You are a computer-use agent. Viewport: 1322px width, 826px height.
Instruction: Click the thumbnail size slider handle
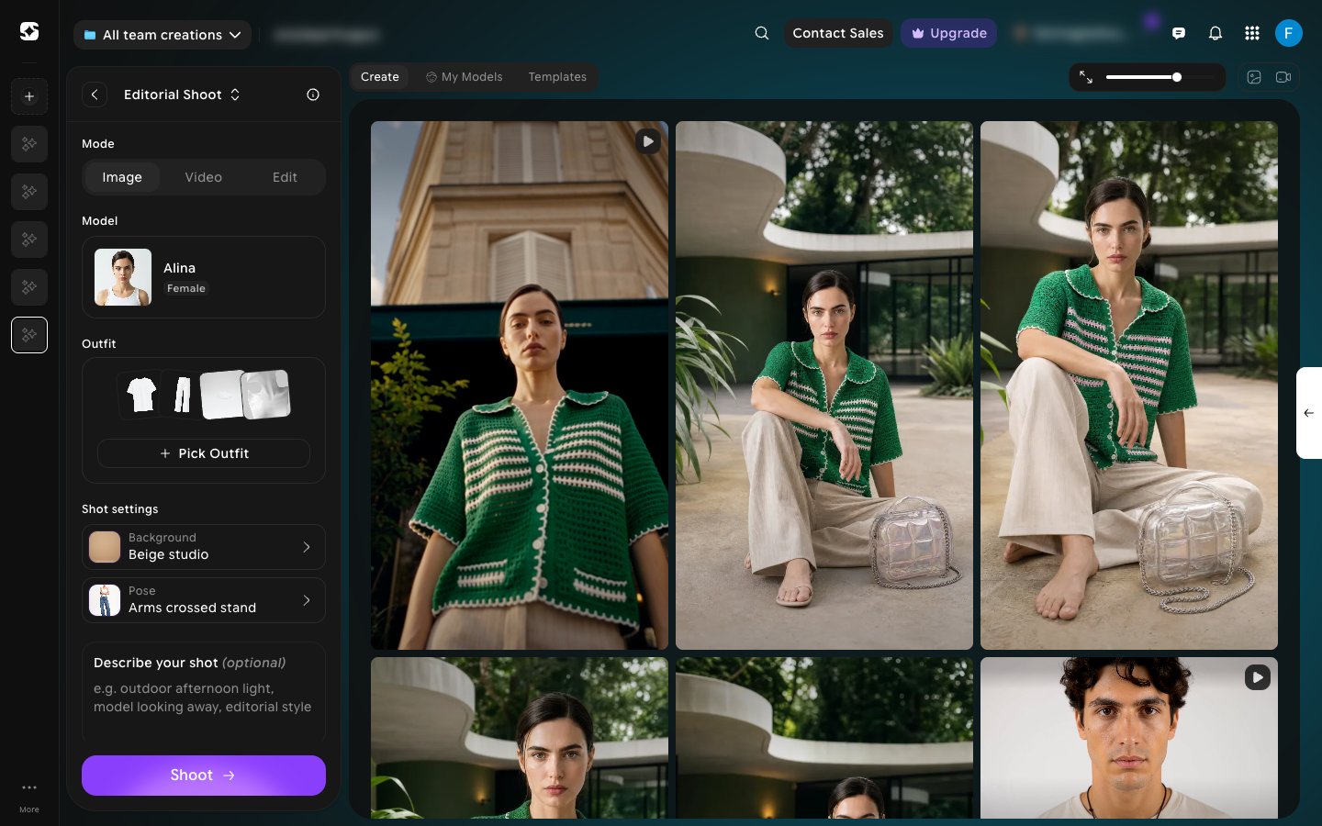pos(1177,77)
